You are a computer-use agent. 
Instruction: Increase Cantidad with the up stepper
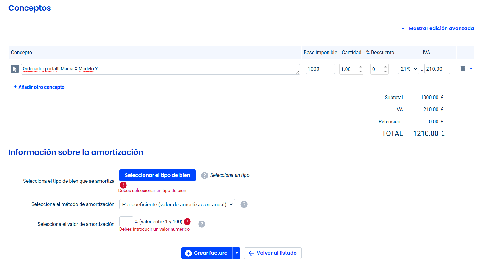pos(360,67)
